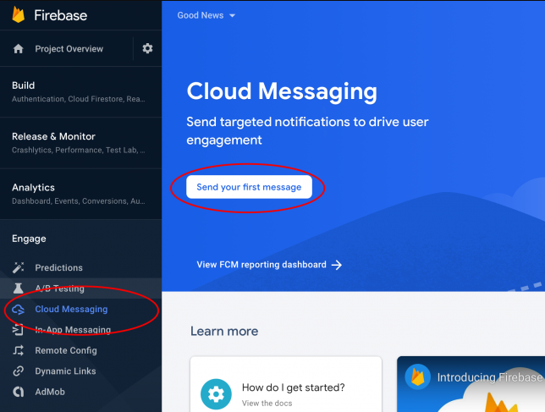Click the Learn more heading
545x412 pixels.
[224, 331]
